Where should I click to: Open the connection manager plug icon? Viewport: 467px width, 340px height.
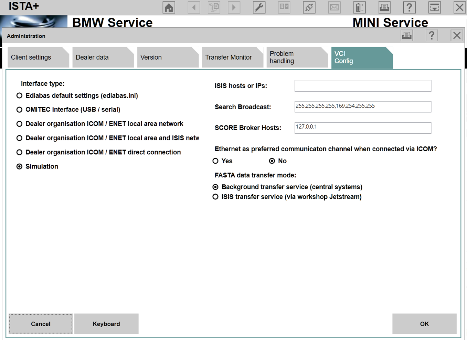tap(309, 7)
